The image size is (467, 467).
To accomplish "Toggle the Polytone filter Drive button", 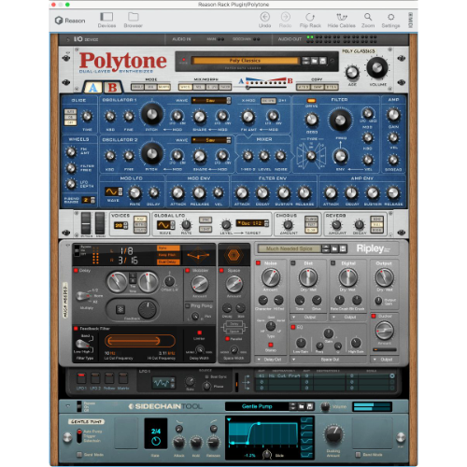I will [311, 101].
